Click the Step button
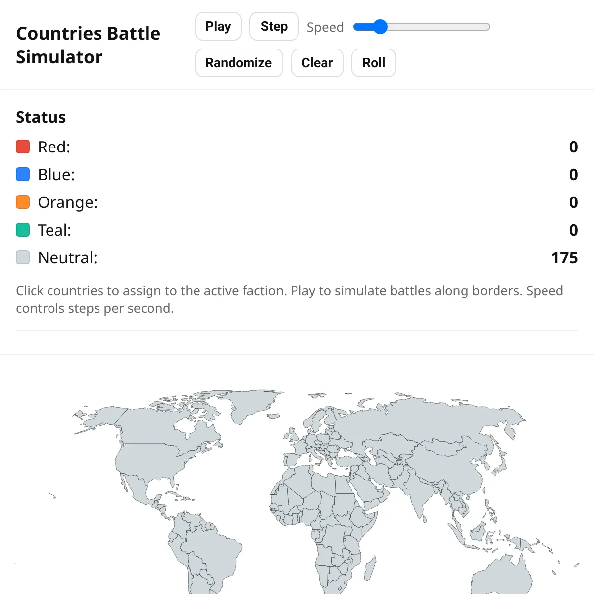 click(x=274, y=26)
